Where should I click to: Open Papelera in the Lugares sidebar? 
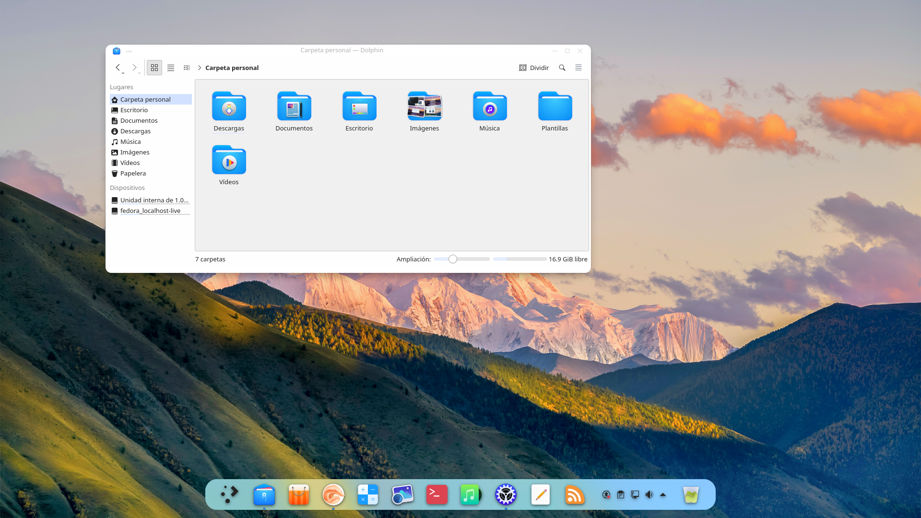click(151, 173)
